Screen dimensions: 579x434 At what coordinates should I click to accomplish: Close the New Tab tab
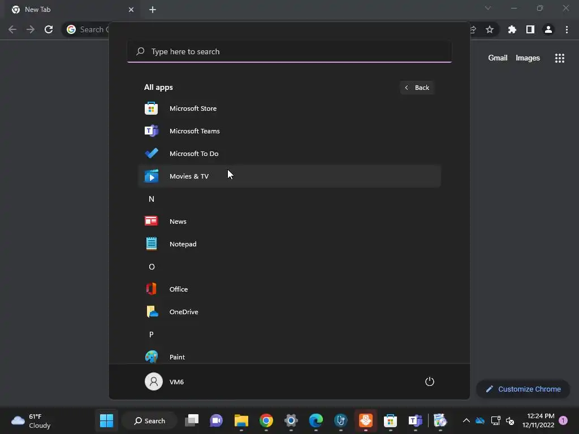point(131,10)
